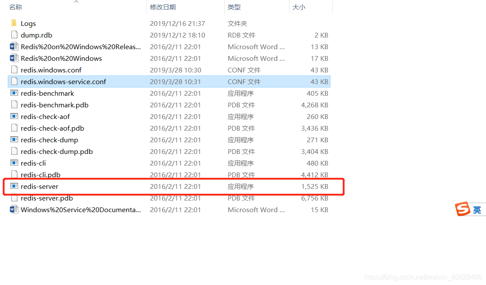Click the Sogou input method S icon
Image resolution: width=486 pixels, height=285 pixels.
click(462, 209)
